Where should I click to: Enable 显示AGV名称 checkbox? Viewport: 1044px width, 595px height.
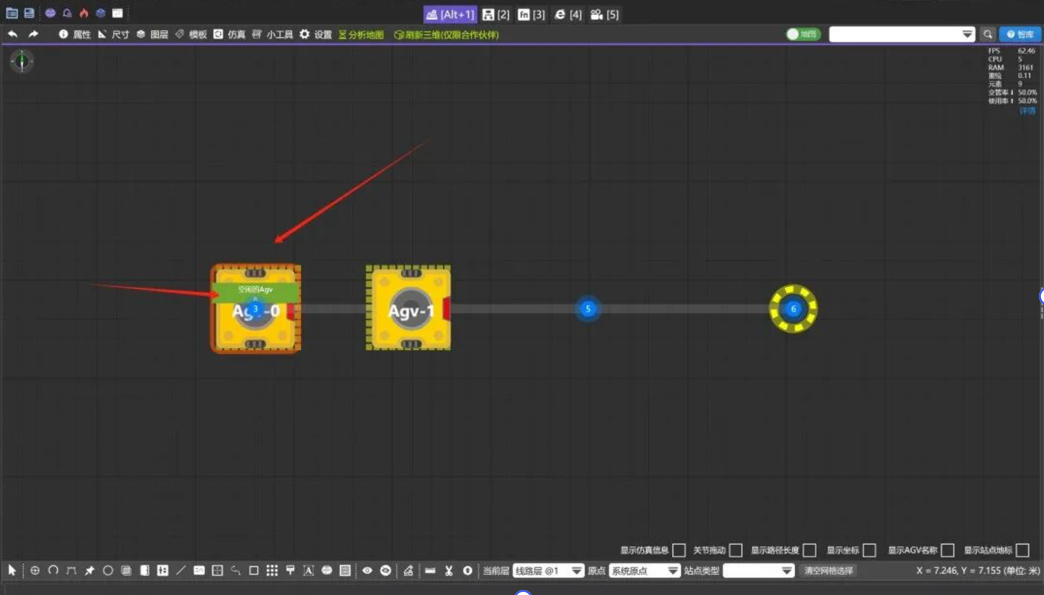(948, 550)
